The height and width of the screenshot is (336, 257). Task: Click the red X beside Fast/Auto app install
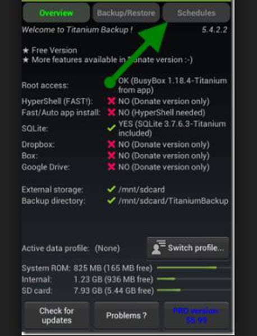[x=112, y=112]
